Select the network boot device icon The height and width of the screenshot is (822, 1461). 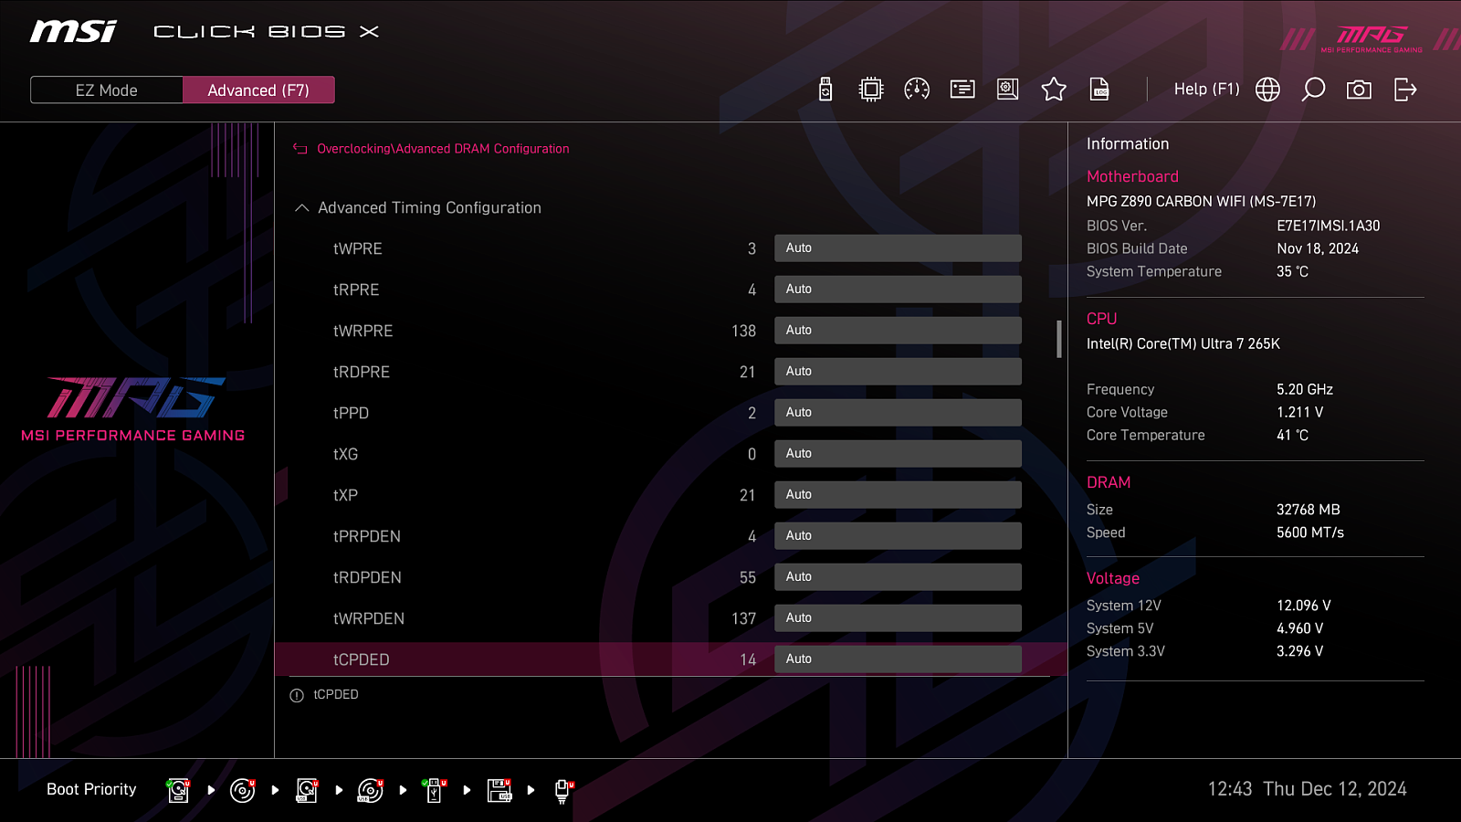click(x=563, y=790)
